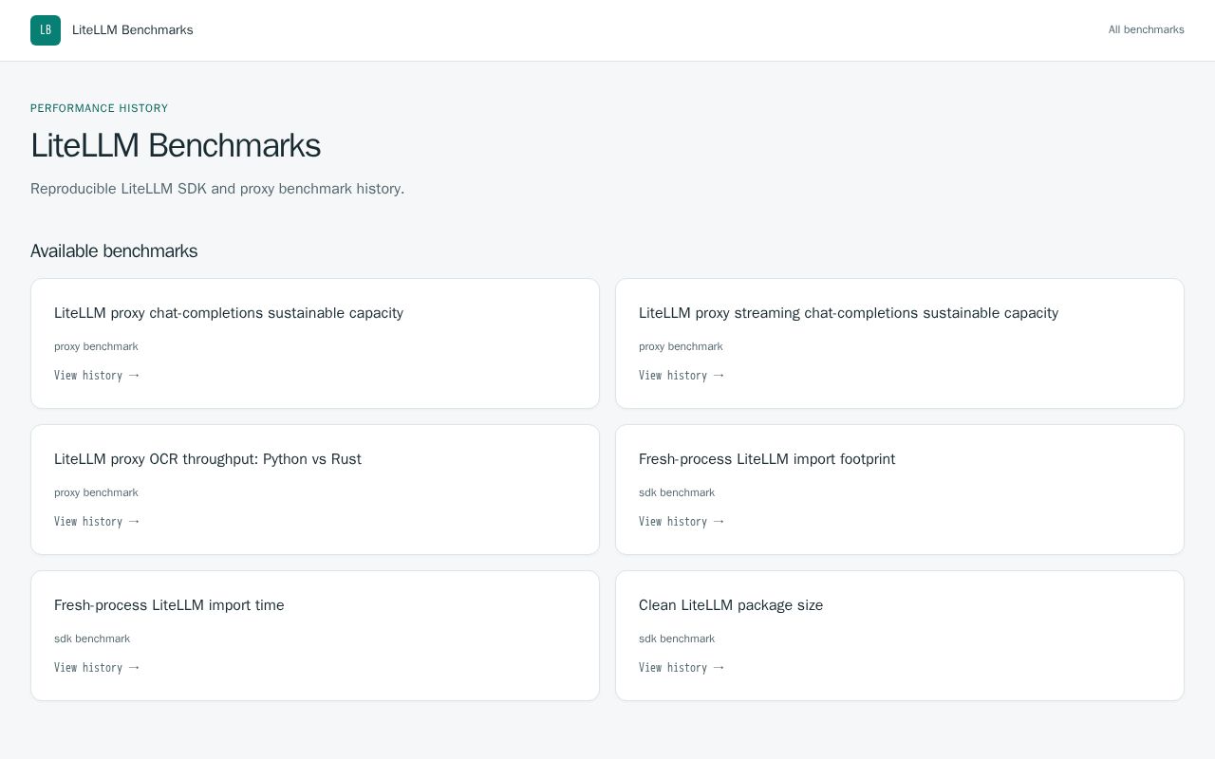Click proxy benchmark label under OCR throughput
Viewport: 1215px width, 759px height.
click(96, 492)
